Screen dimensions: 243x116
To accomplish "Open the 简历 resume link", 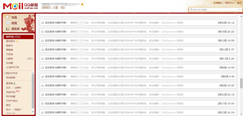I will click(9, 105).
